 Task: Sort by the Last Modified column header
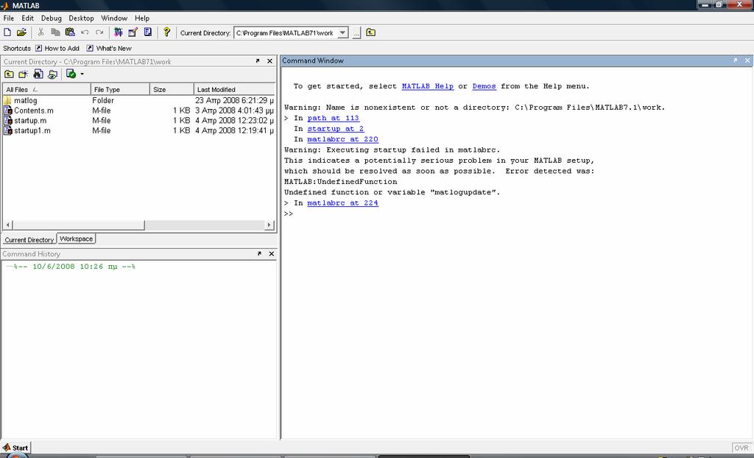click(235, 90)
